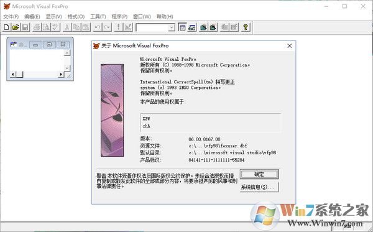Viewport: 373px width, 232px height.
Task: Click the 产品标识: label
Action: pyautogui.click(x=150, y=160)
